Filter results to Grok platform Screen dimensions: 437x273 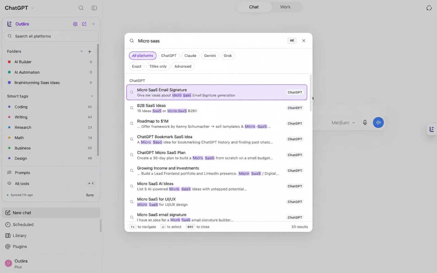click(x=228, y=56)
